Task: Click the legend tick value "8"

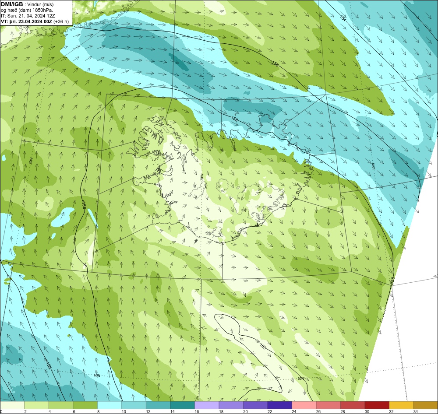Action: 99,411
